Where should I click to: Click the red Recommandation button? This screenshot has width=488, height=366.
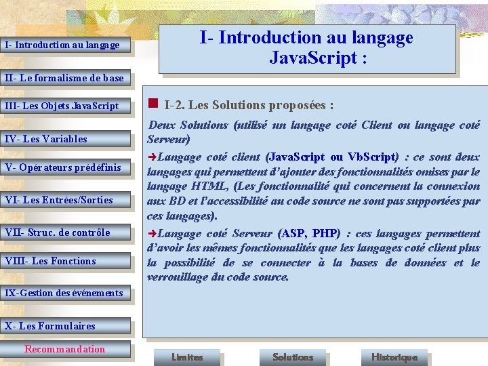[65, 349]
